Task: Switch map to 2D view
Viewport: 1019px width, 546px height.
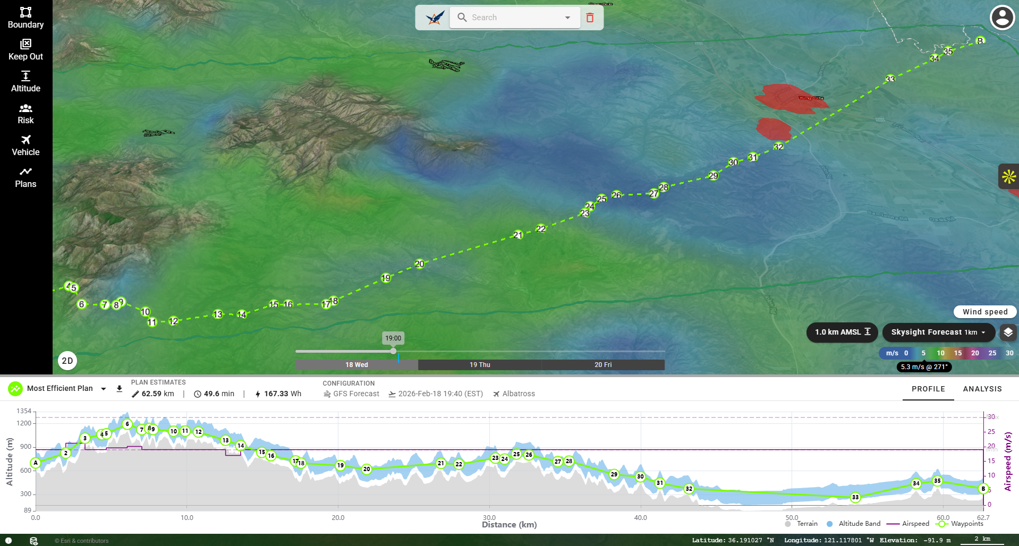Action: [x=67, y=361]
